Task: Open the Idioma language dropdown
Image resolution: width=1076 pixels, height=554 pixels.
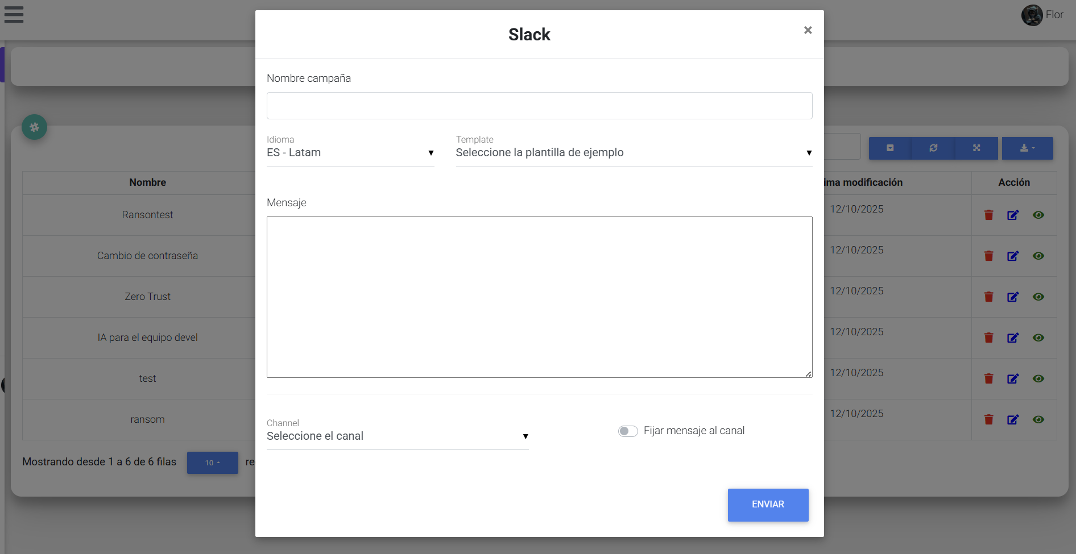Action: click(x=350, y=153)
